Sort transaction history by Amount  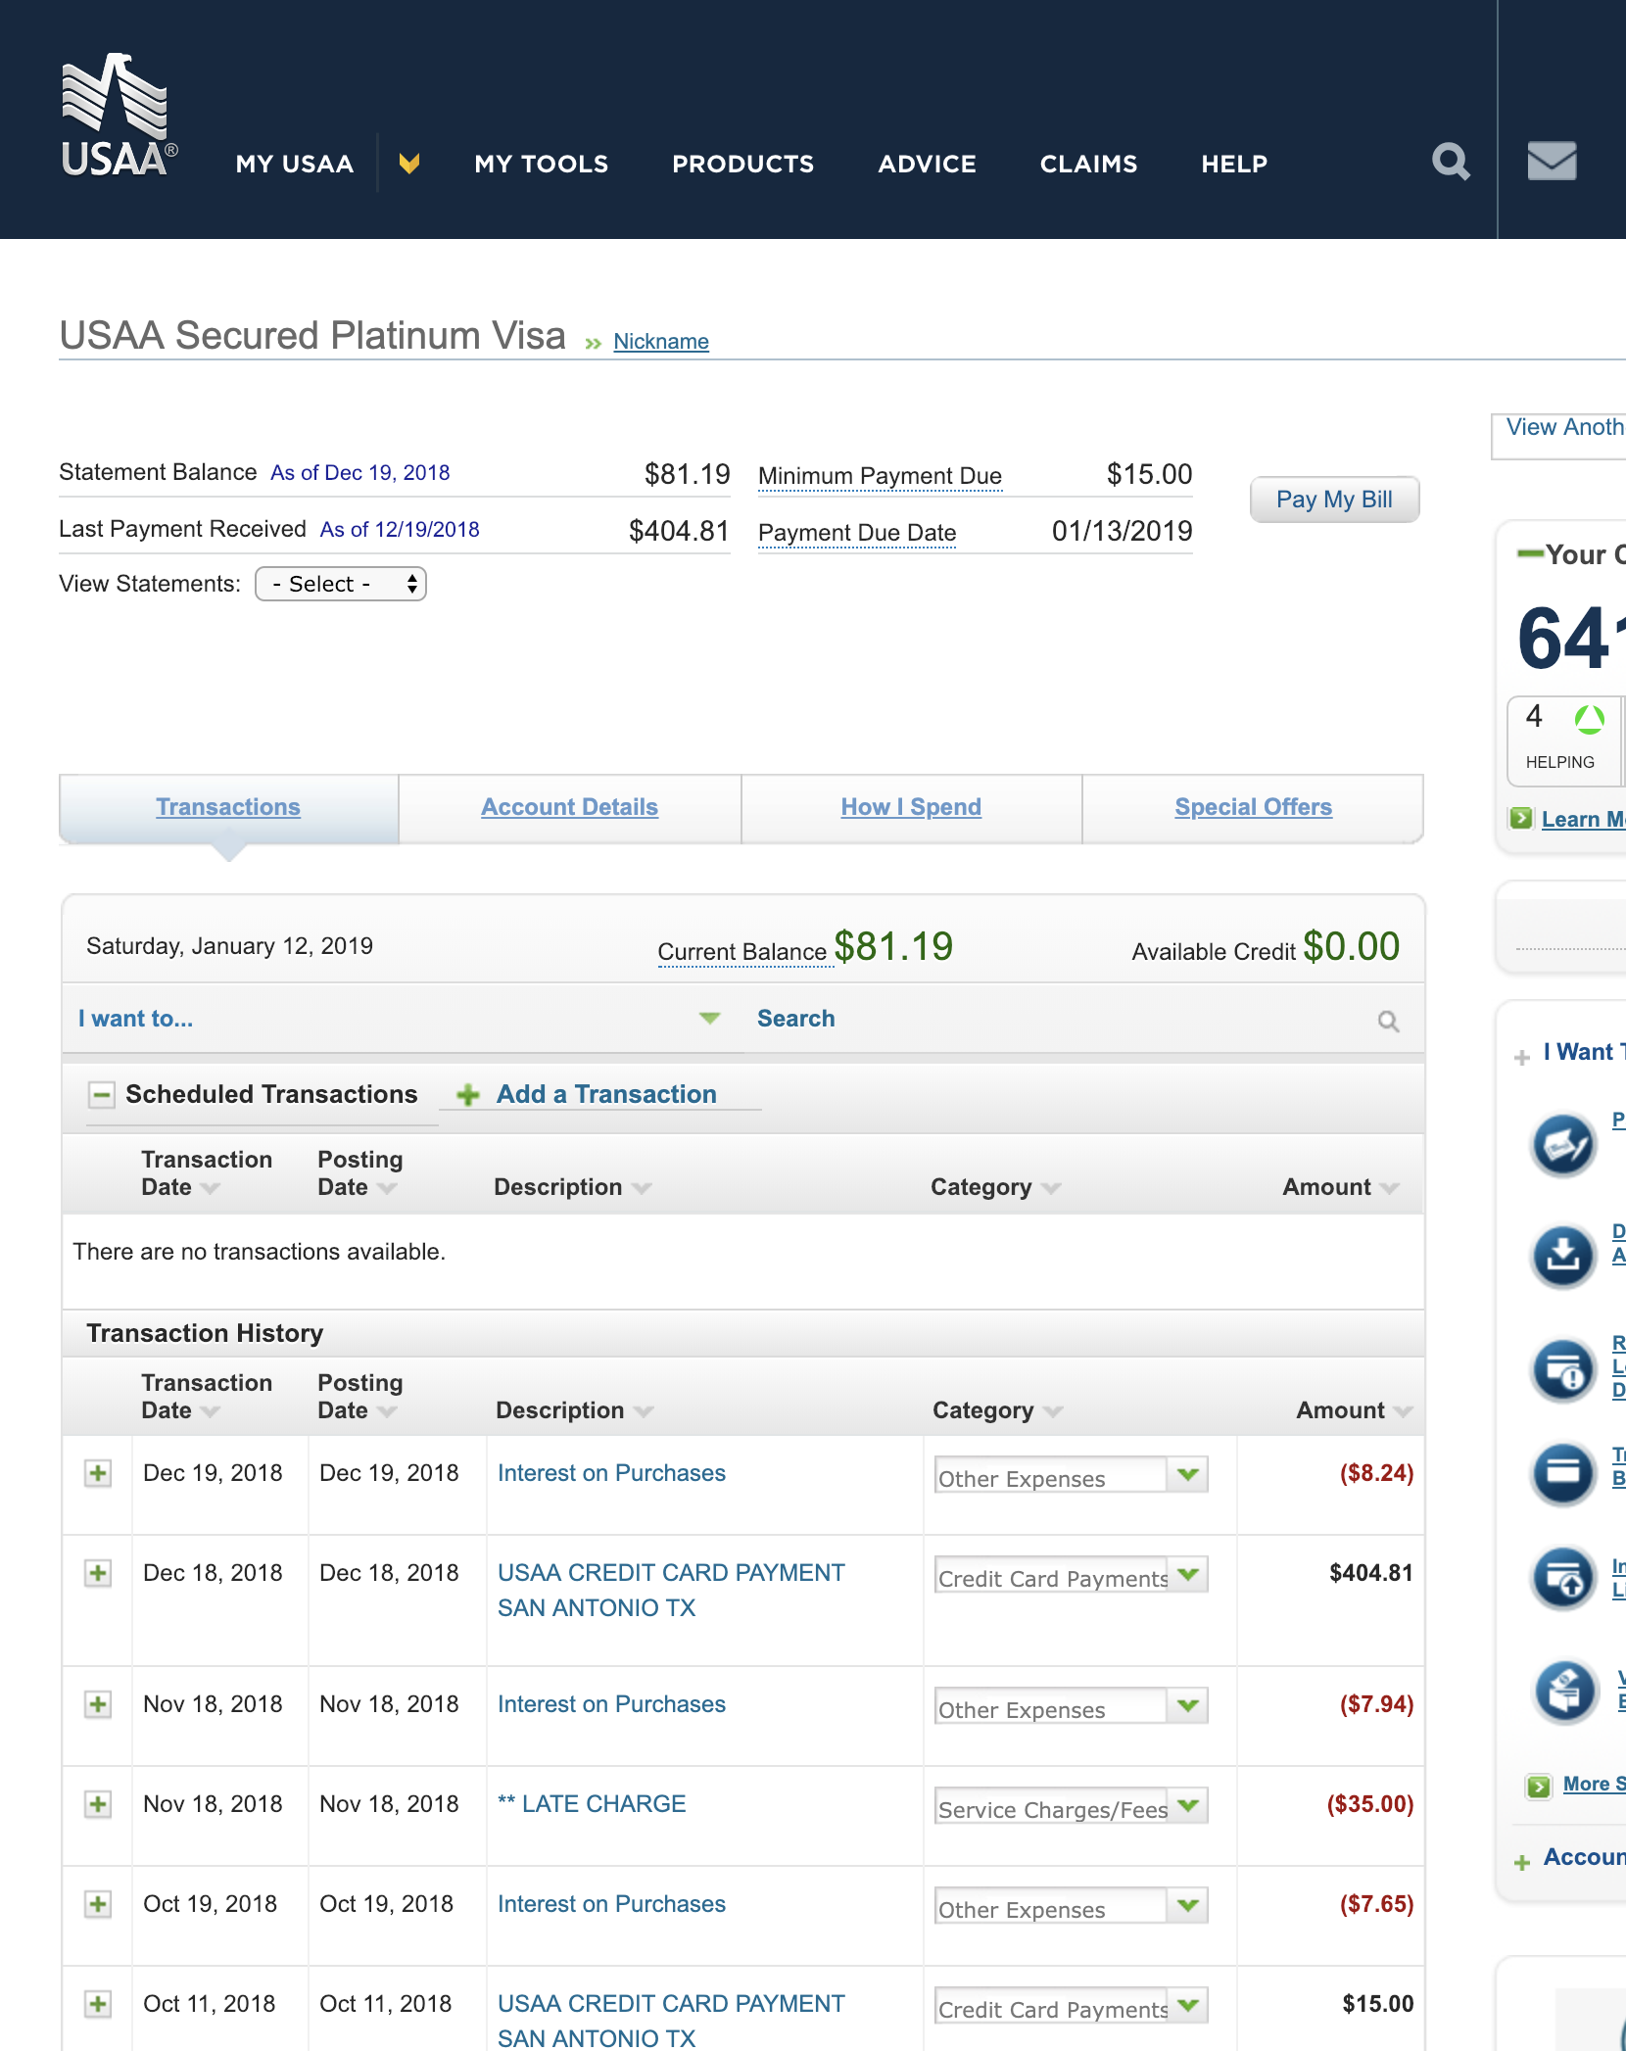coord(1355,1410)
